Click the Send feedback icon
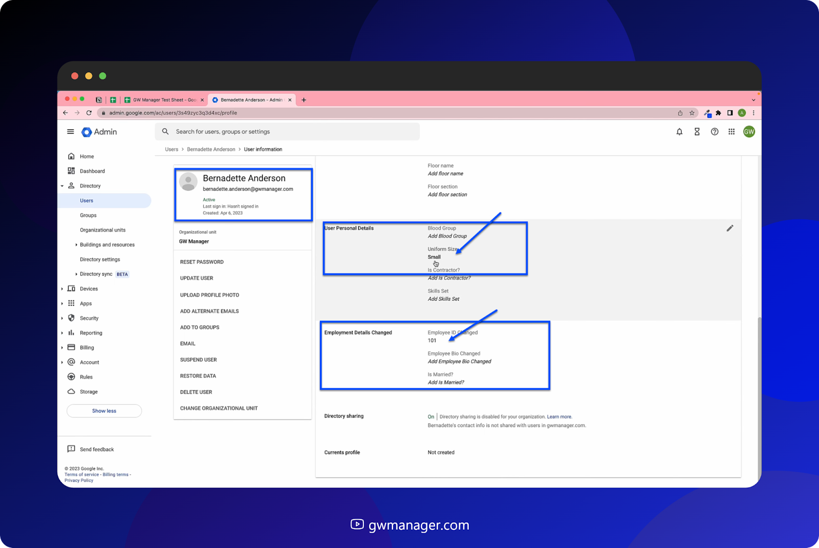The height and width of the screenshot is (548, 819). (x=71, y=449)
